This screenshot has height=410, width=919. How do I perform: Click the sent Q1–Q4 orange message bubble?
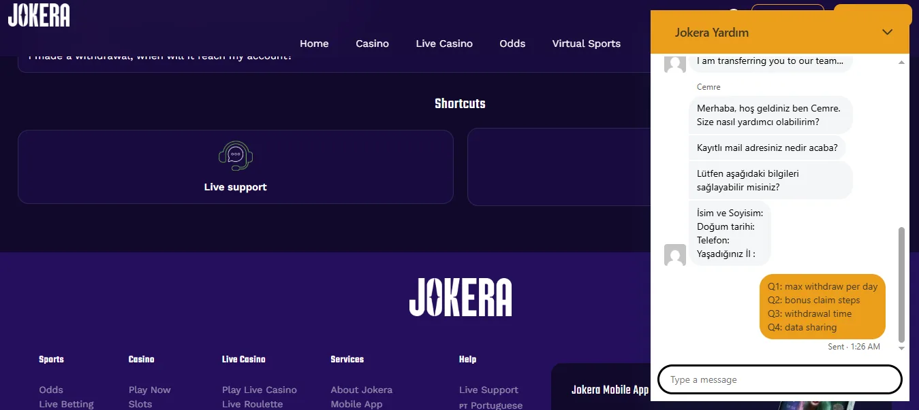click(x=822, y=307)
